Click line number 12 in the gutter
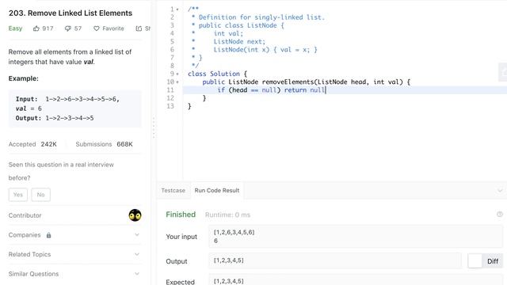Viewport: 507px width, 285px height. coord(170,98)
